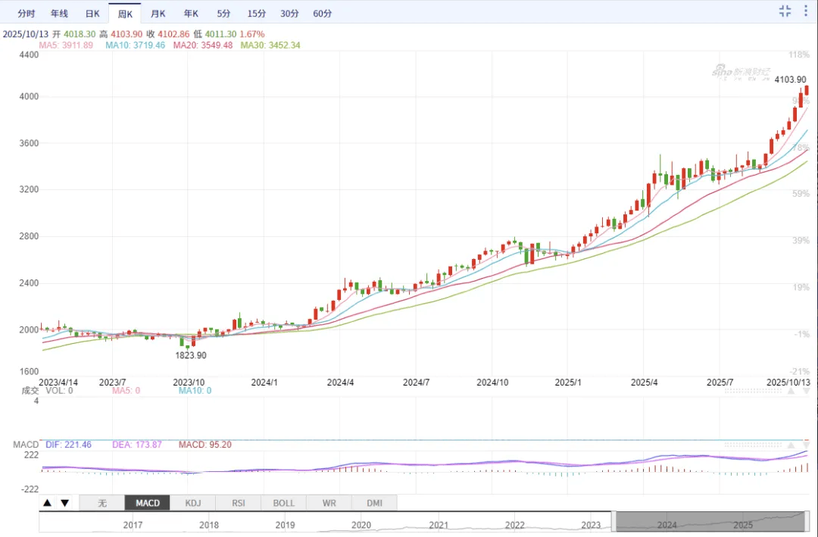Click the down triangle arrow below chart
818x537 pixels.
click(64, 503)
